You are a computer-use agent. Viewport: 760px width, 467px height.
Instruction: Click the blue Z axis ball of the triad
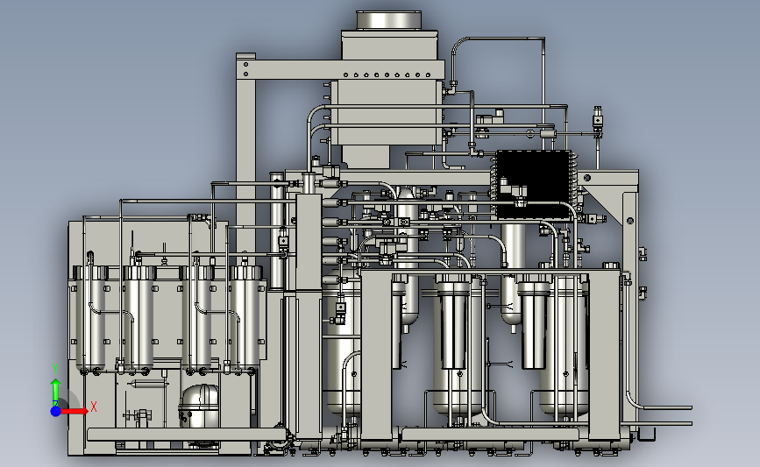coord(56,411)
